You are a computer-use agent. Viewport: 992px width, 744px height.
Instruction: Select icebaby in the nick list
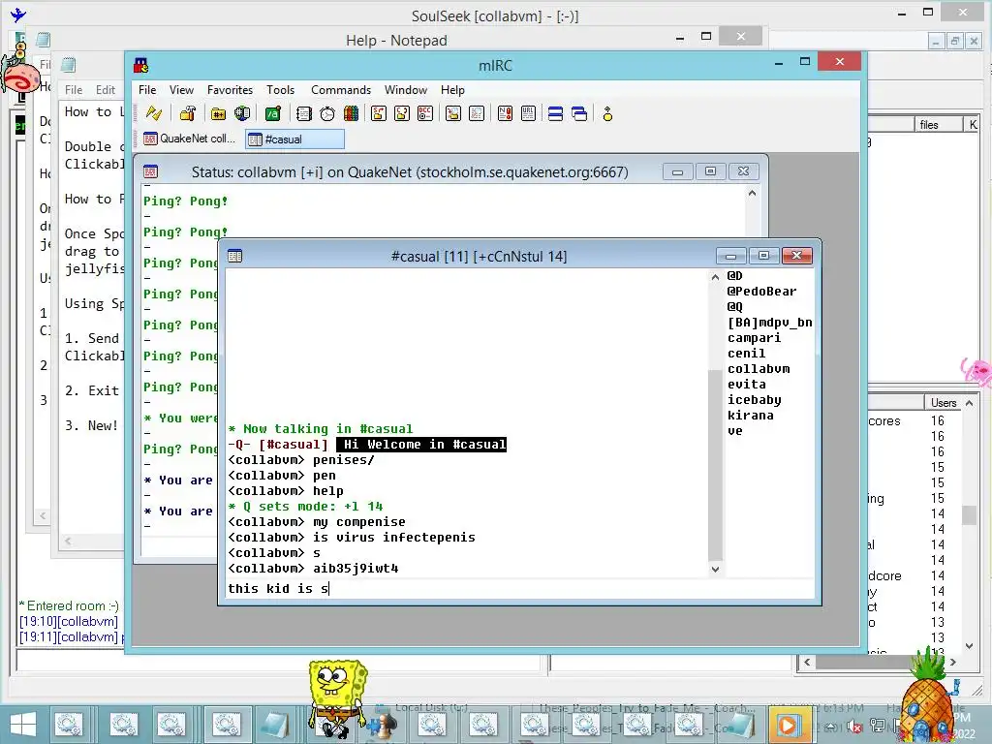pyautogui.click(x=754, y=400)
